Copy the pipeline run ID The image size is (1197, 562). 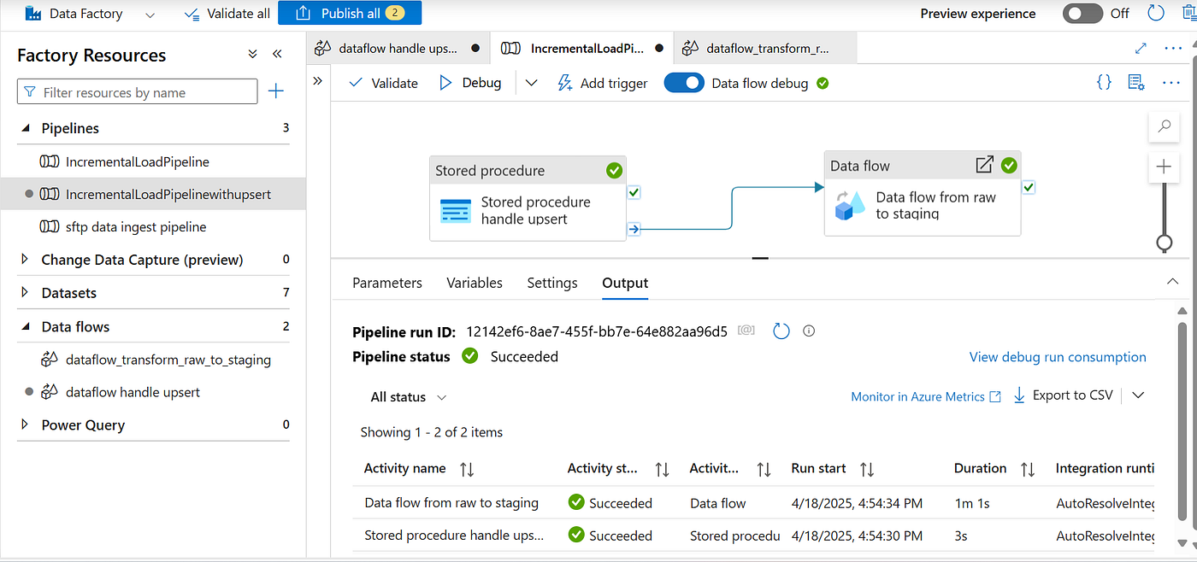746,331
